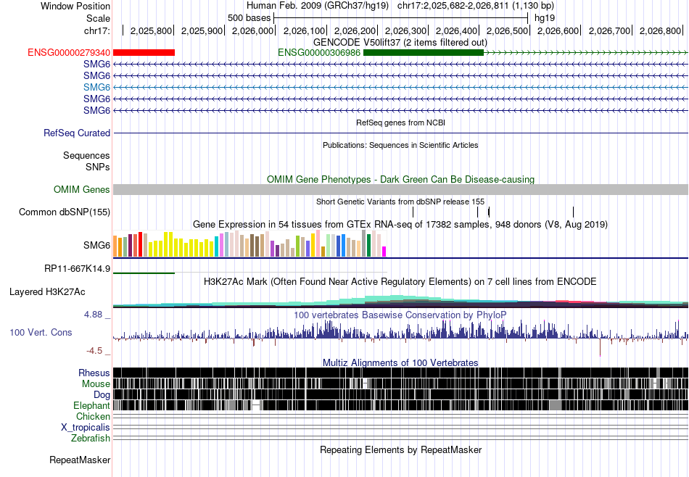Click the Mouse alignment species label

[96, 384]
